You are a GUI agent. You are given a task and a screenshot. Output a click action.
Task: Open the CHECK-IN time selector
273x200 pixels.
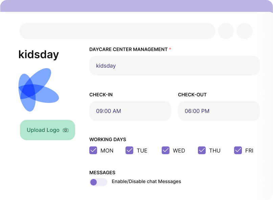130,111
